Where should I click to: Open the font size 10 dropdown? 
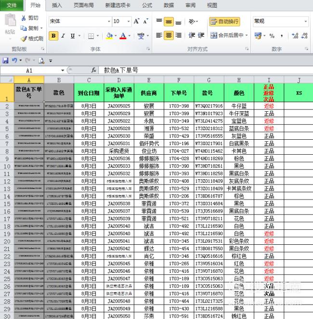tap(129, 21)
